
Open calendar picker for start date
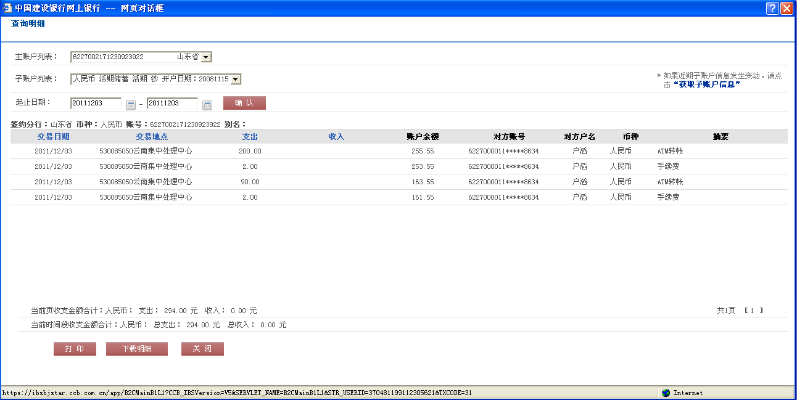click(x=130, y=105)
